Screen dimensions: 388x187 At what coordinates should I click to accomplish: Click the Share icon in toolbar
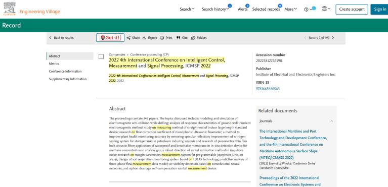128,38
